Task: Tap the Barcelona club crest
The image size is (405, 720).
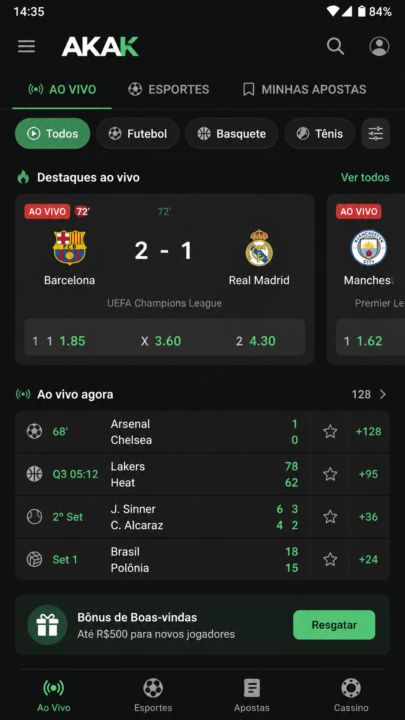Action: pos(69,247)
